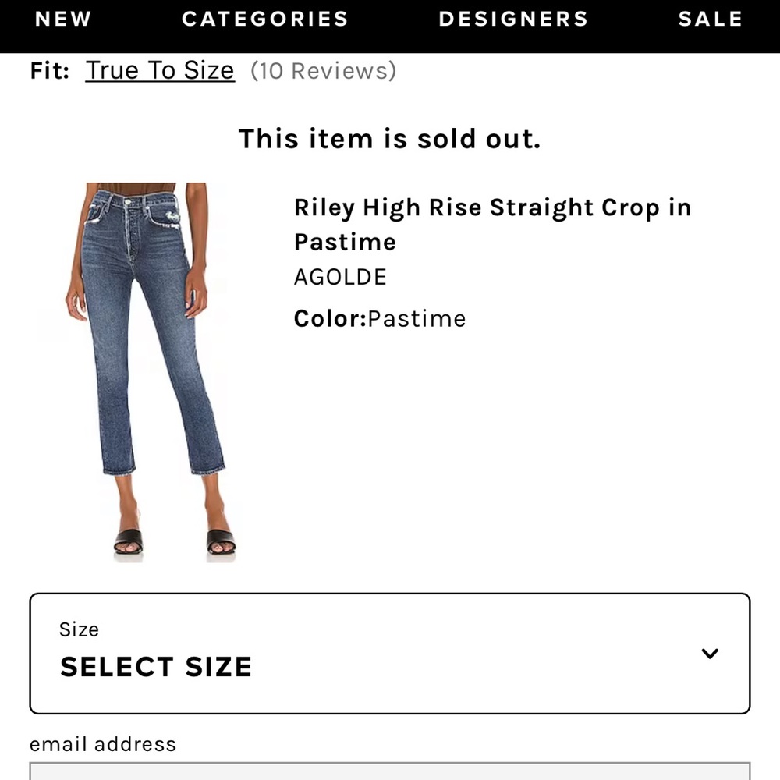Click the 'This item is sold out' message
Screen dimensions: 780x780
(x=389, y=139)
